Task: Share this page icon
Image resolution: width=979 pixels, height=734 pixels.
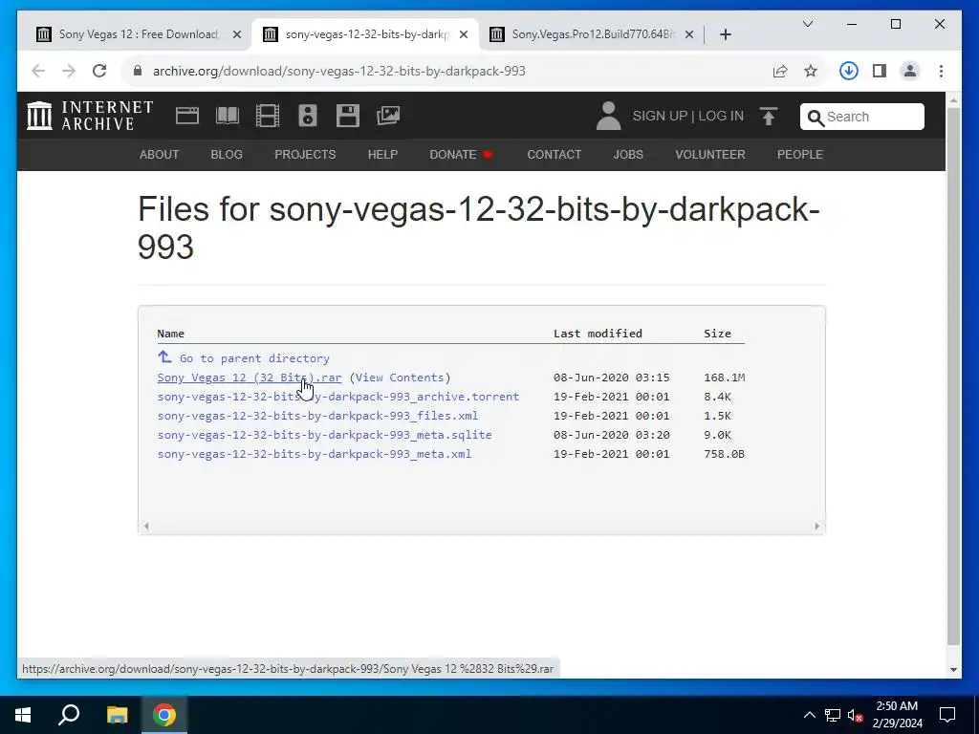Action: pos(780,71)
